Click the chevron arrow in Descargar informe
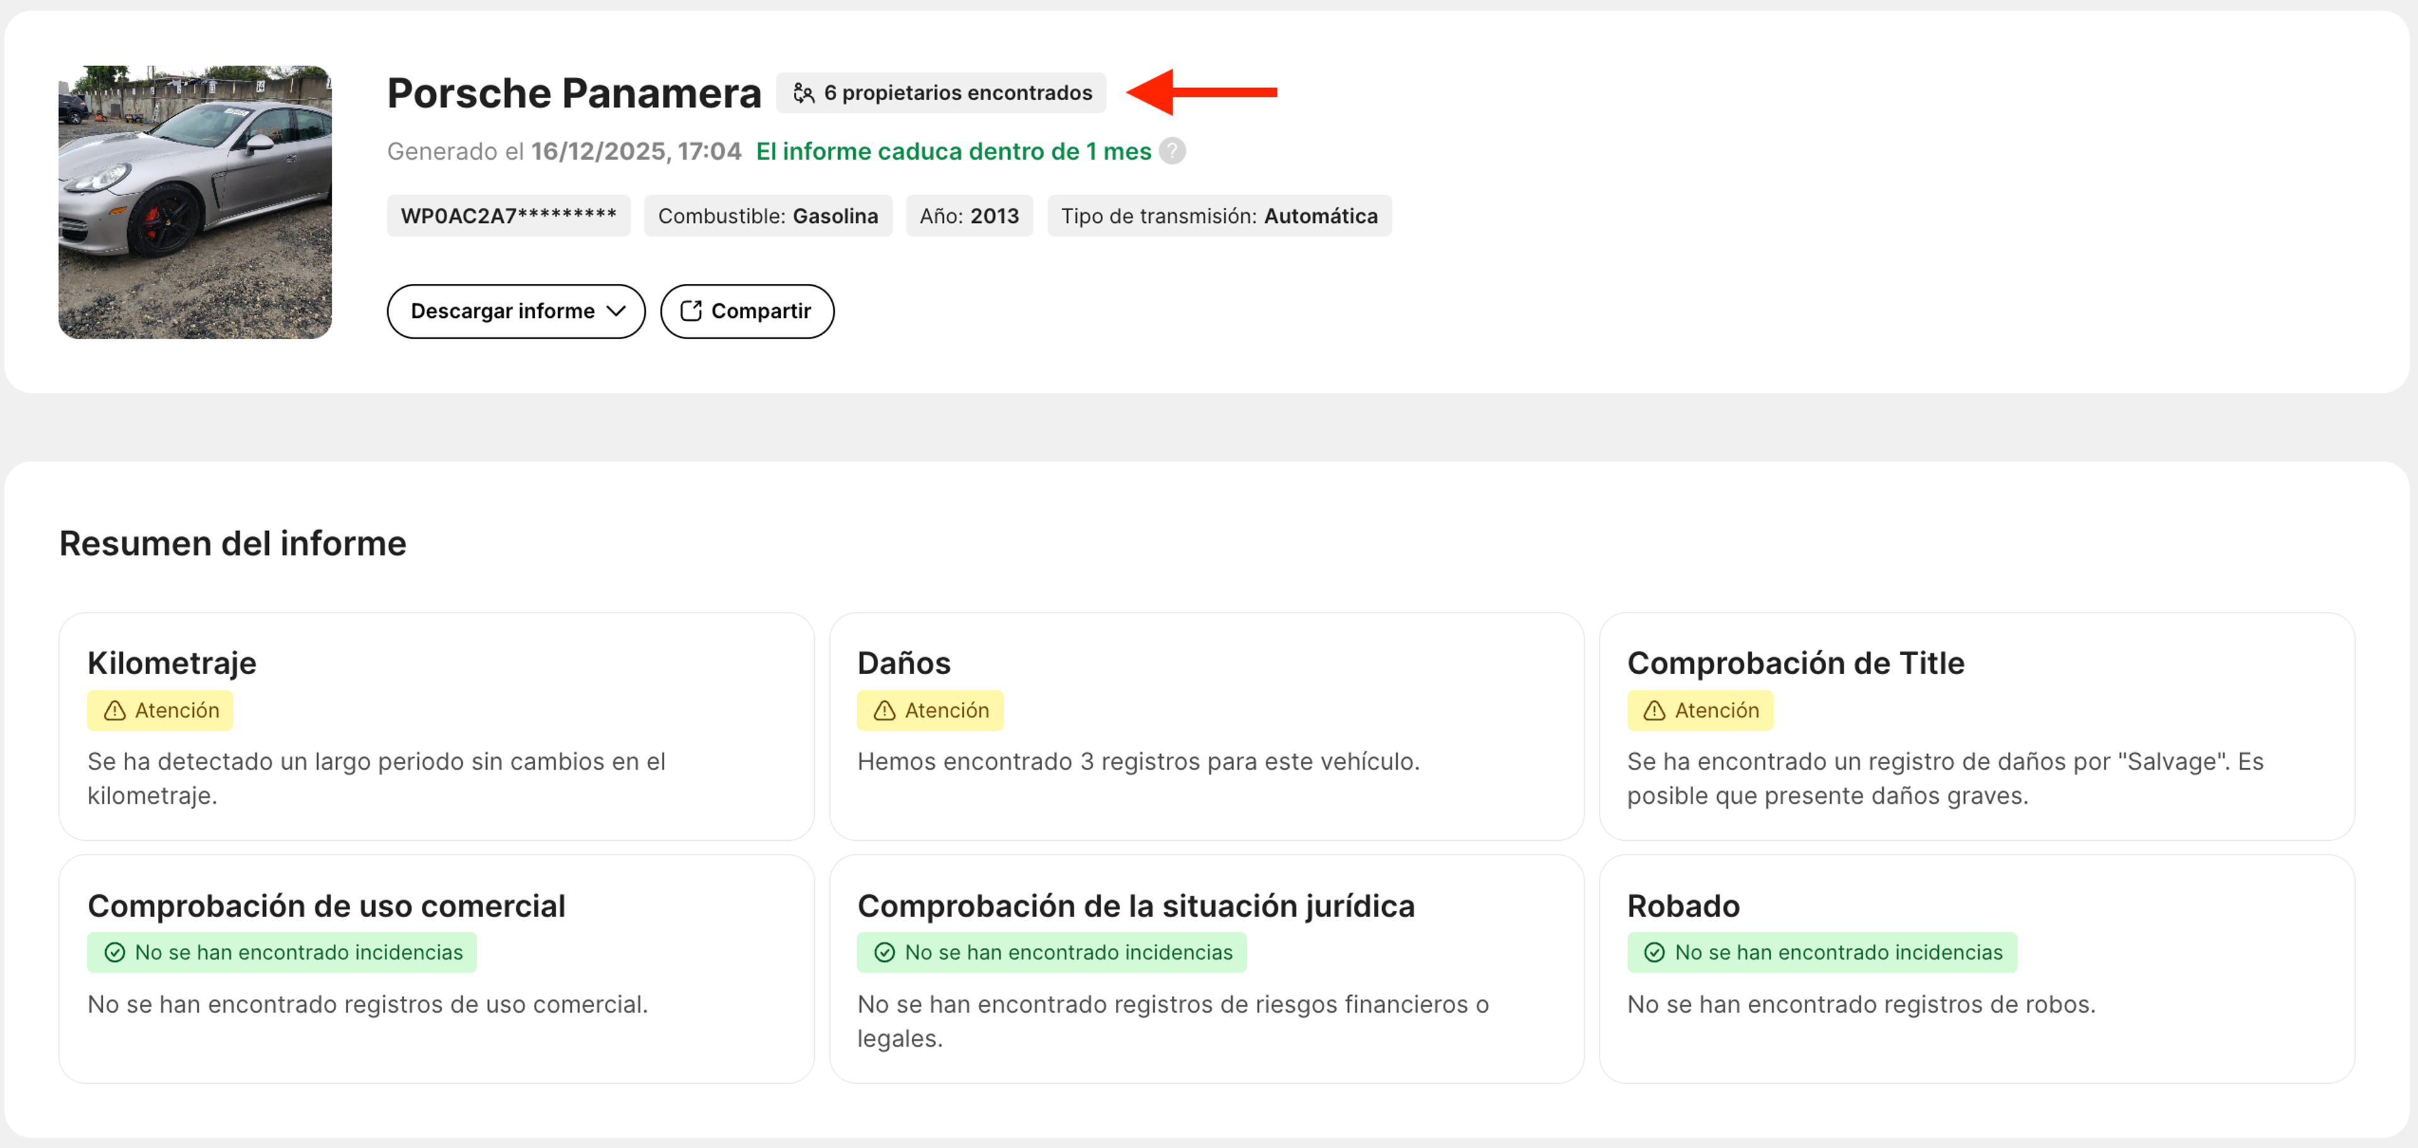Screen dimensions: 2418x1148 [x=616, y=312]
